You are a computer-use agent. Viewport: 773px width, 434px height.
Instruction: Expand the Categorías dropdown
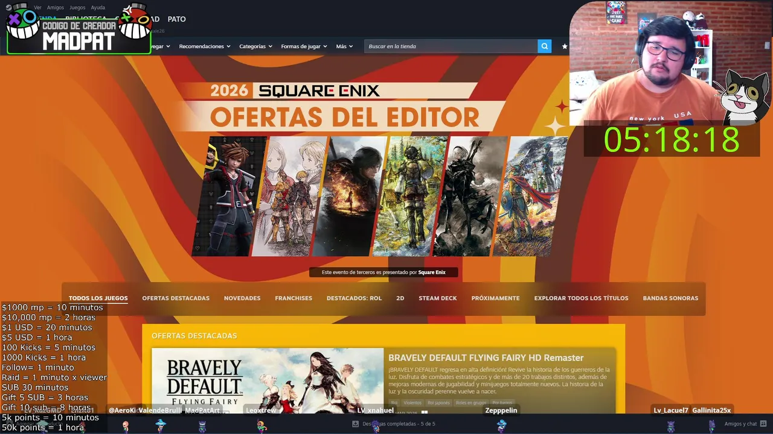coord(255,46)
